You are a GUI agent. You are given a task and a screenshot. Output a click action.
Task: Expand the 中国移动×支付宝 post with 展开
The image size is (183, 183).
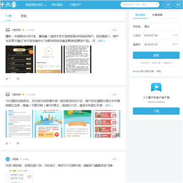click(x=102, y=41)
